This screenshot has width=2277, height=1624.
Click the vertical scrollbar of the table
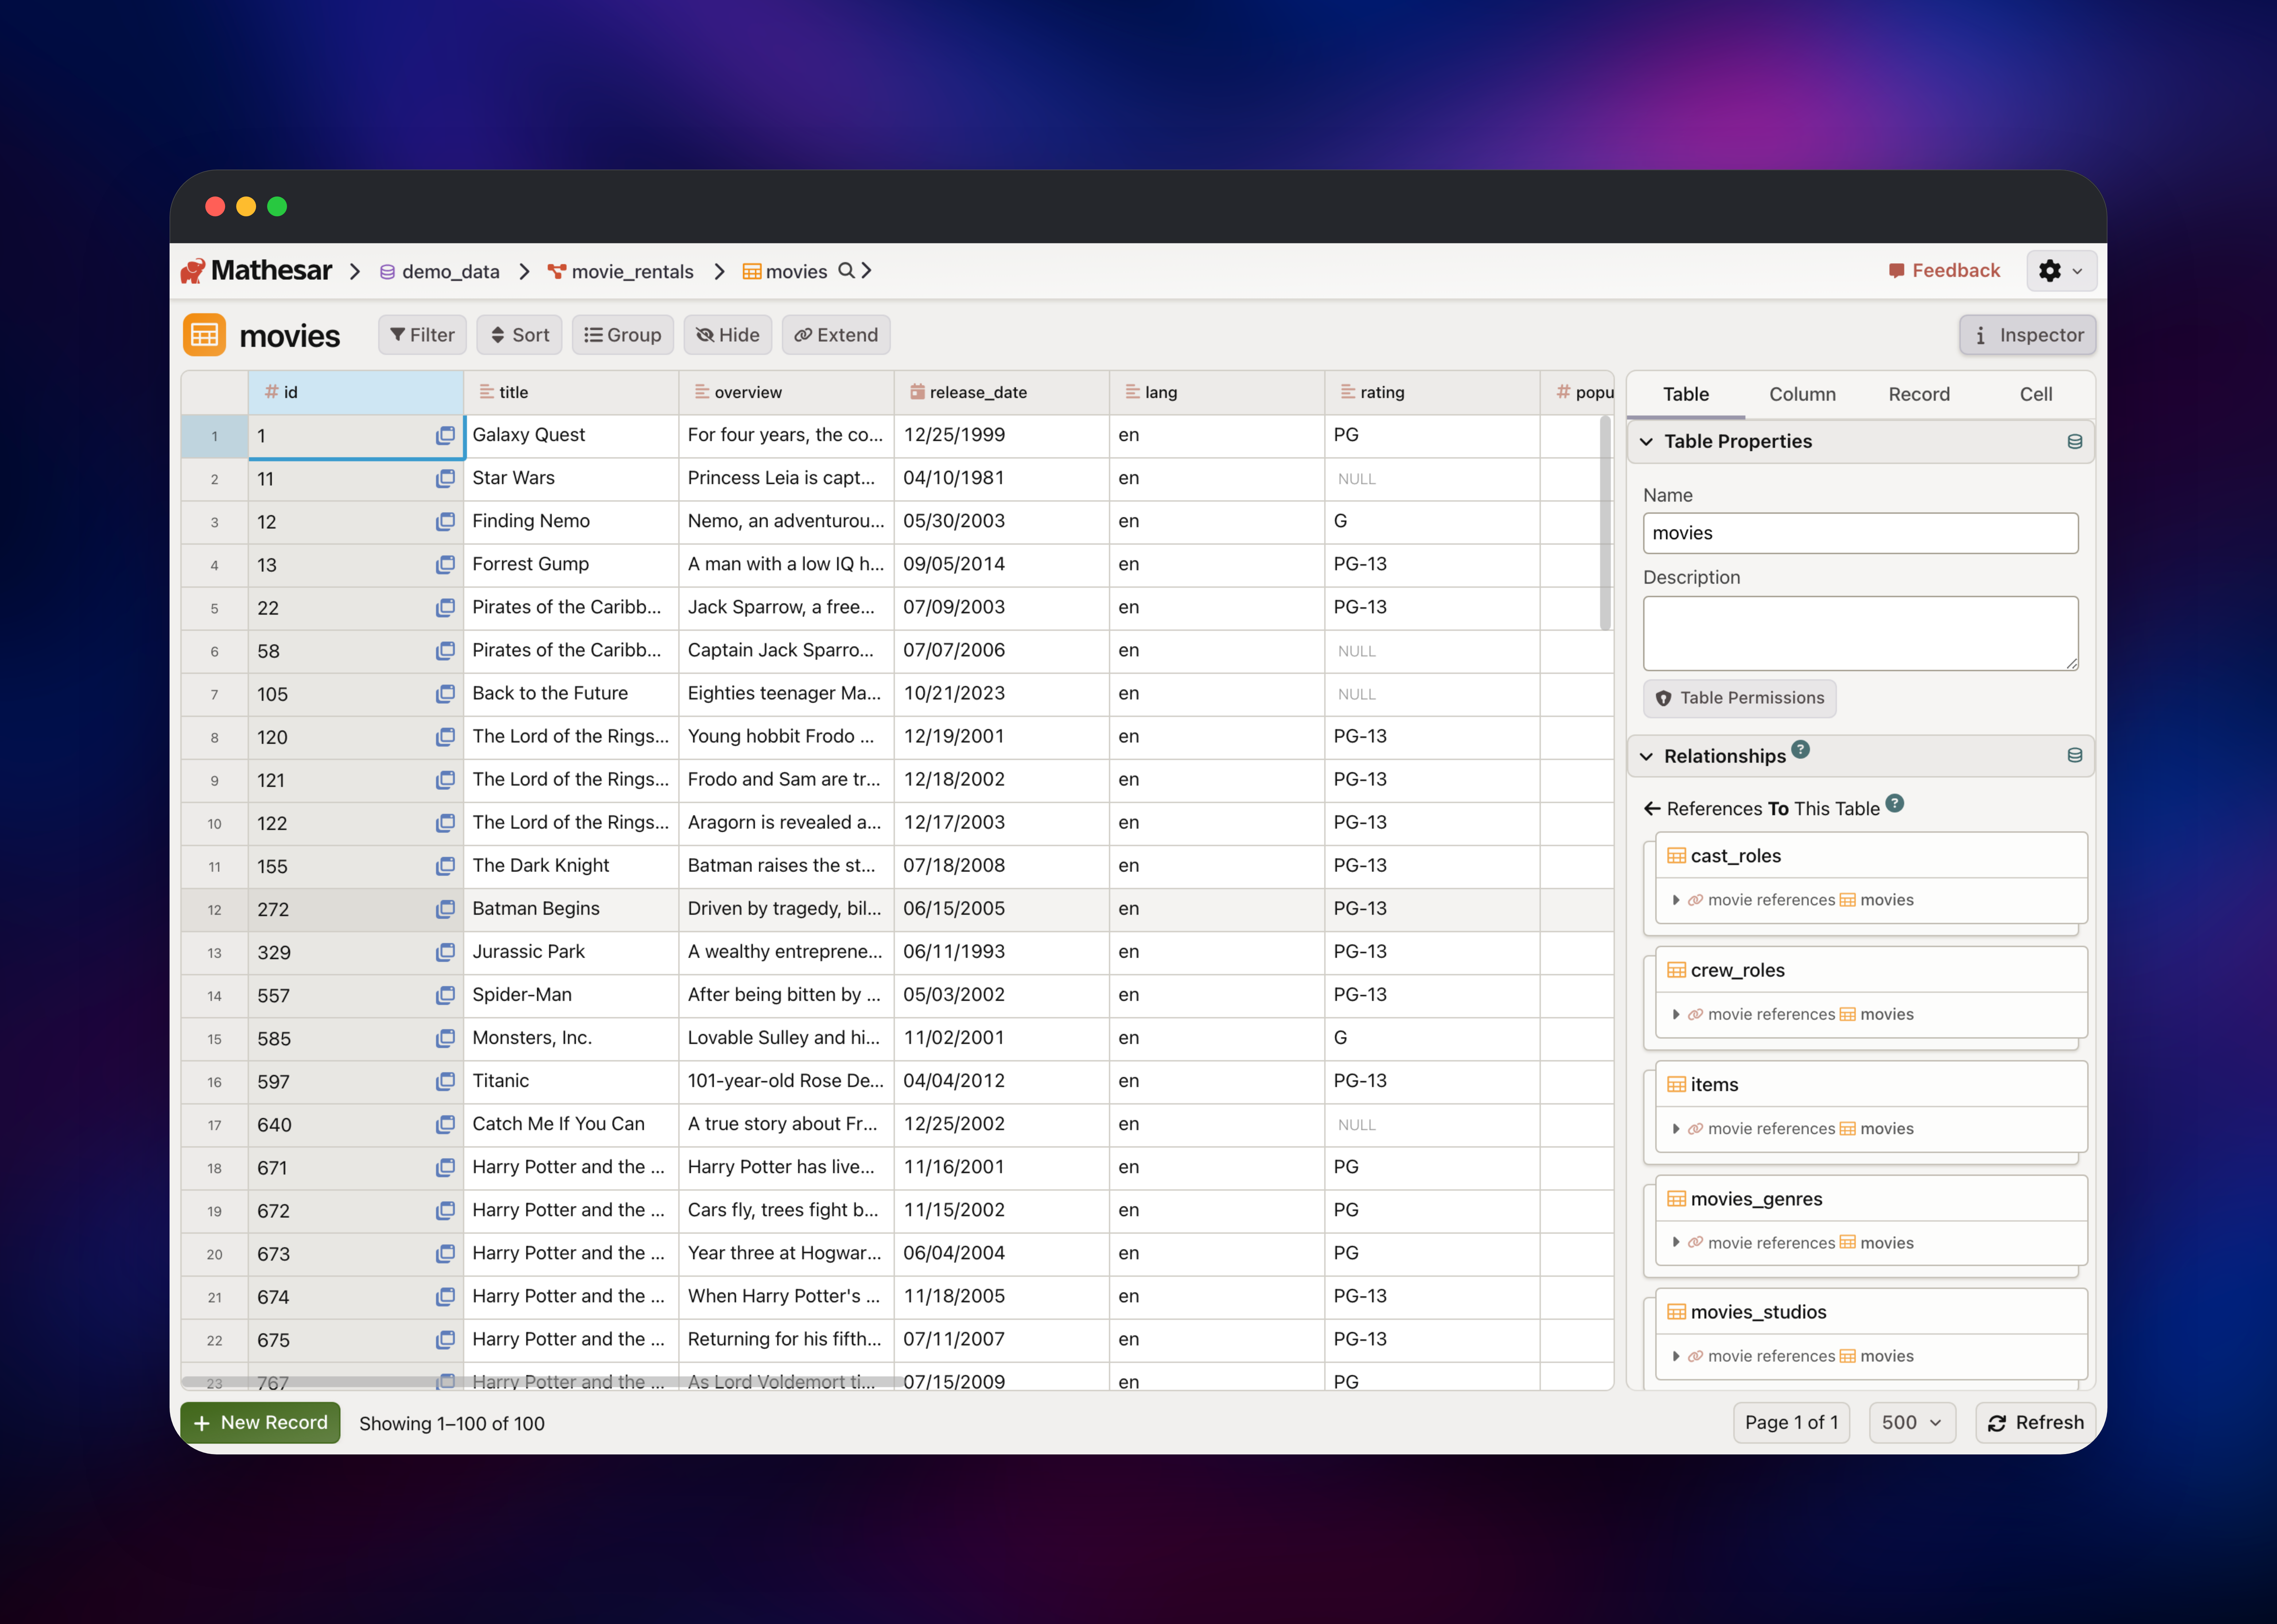coord(1605,524)
